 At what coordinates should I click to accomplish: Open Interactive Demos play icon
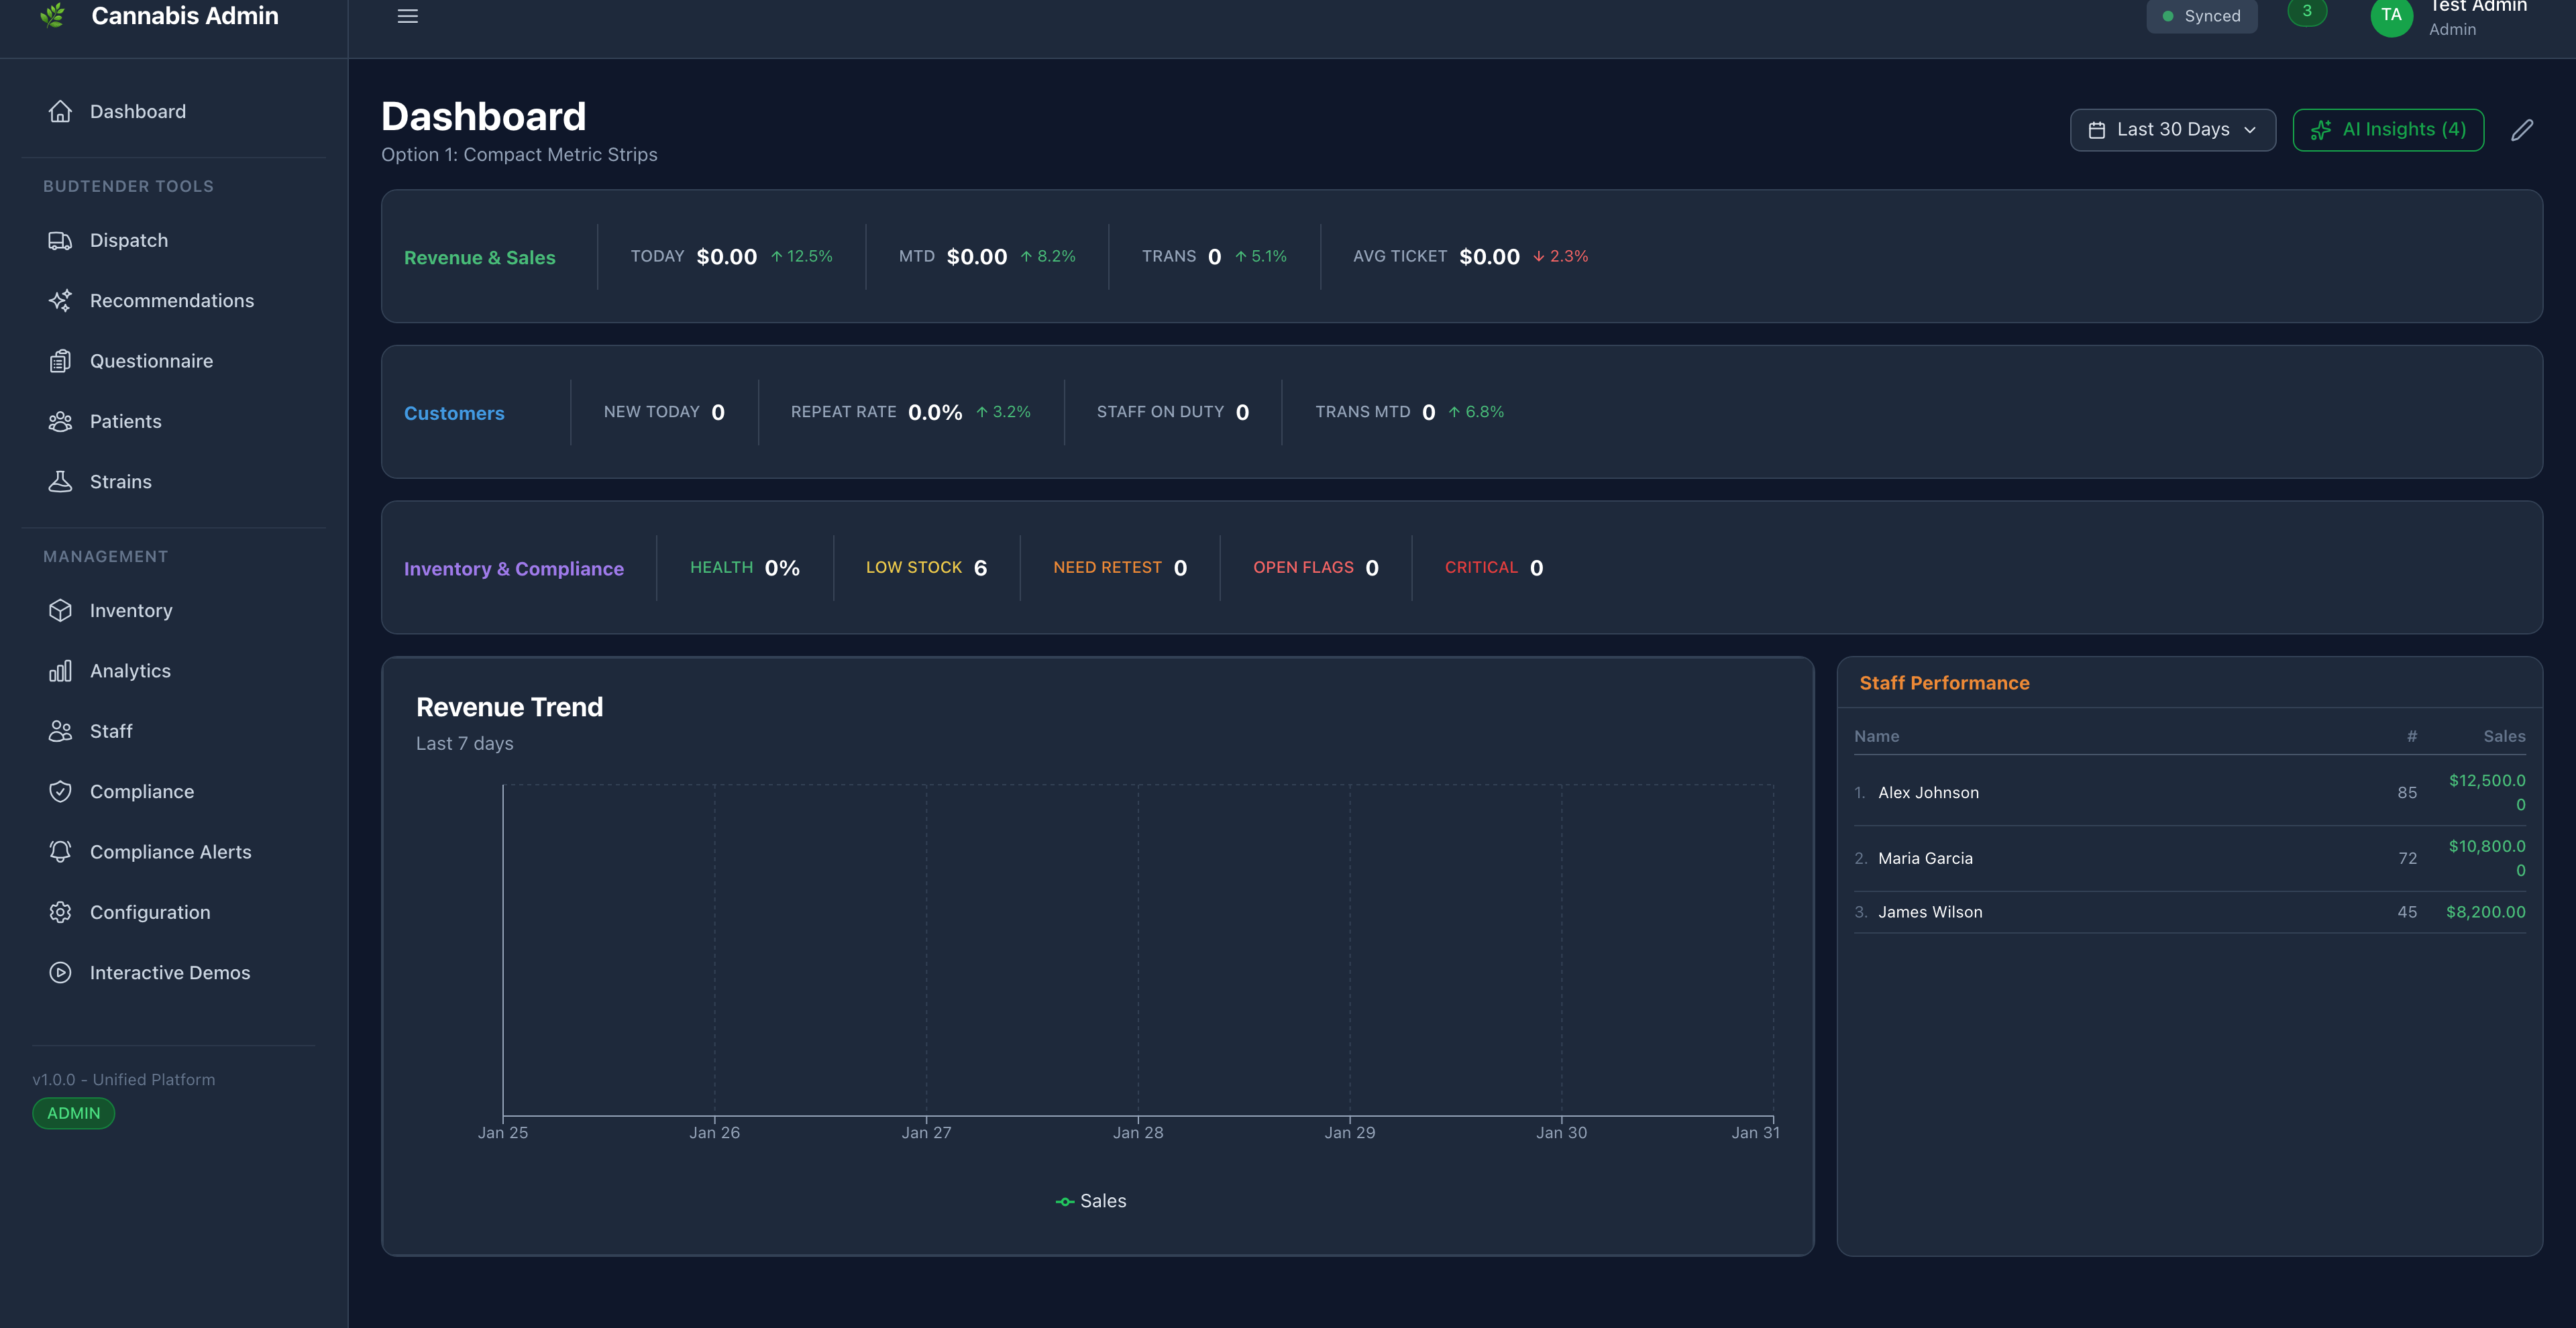(x=60, y=971)
